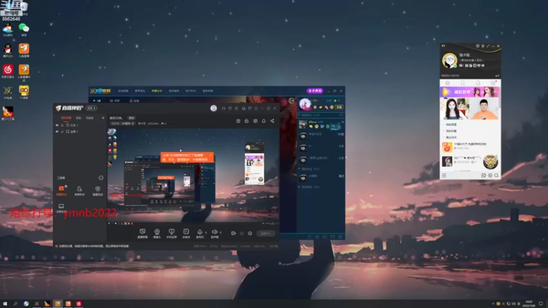548x308 pixels.
Task: Open the purple banner in YY
Action: (469, 92)
